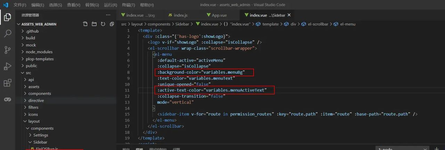This screenshot has height=150, width=445.
Task: Click the Sidebar breadcrumb segment
Action: [x=182, y=24]
